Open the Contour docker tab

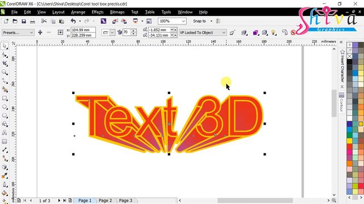coord(341,103)
